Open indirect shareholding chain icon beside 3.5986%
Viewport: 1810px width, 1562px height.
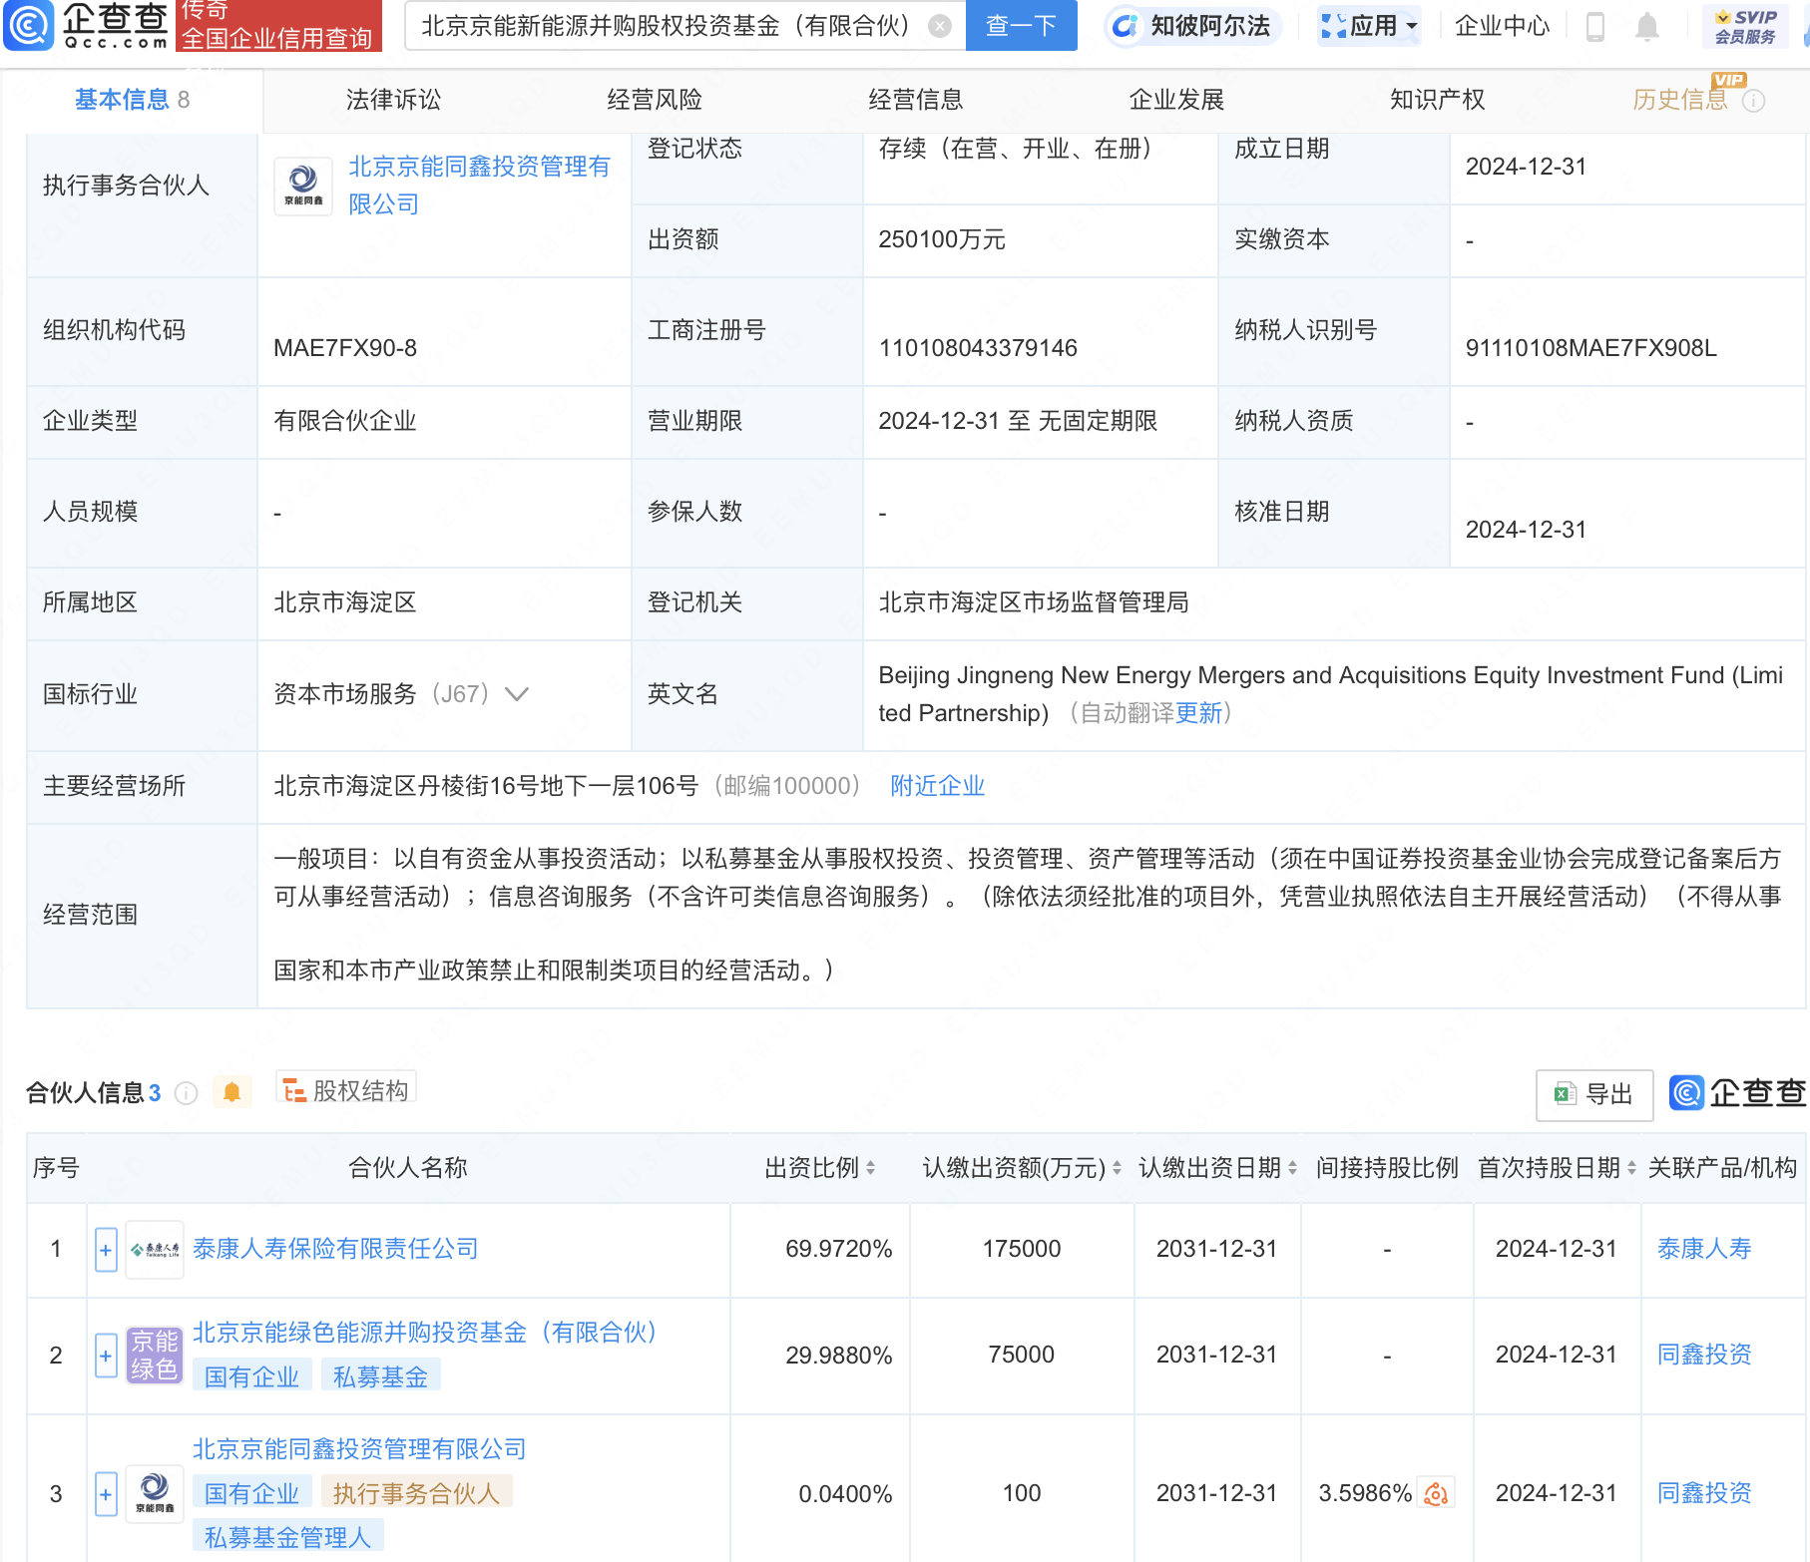pyautogui.click(x=1436, y=1493)
